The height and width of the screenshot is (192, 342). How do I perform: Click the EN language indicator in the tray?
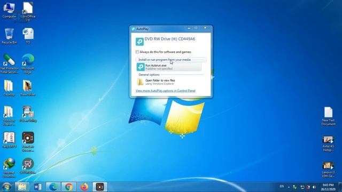282,187
